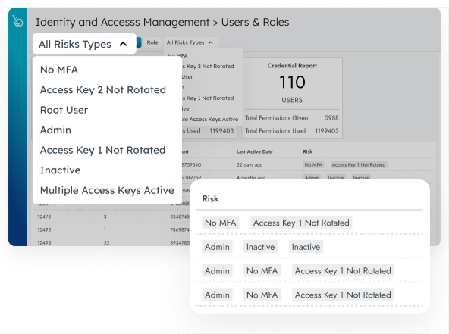Select No MFA in the large dropdown list
The image size is (449, 334).
coord(59,70)
